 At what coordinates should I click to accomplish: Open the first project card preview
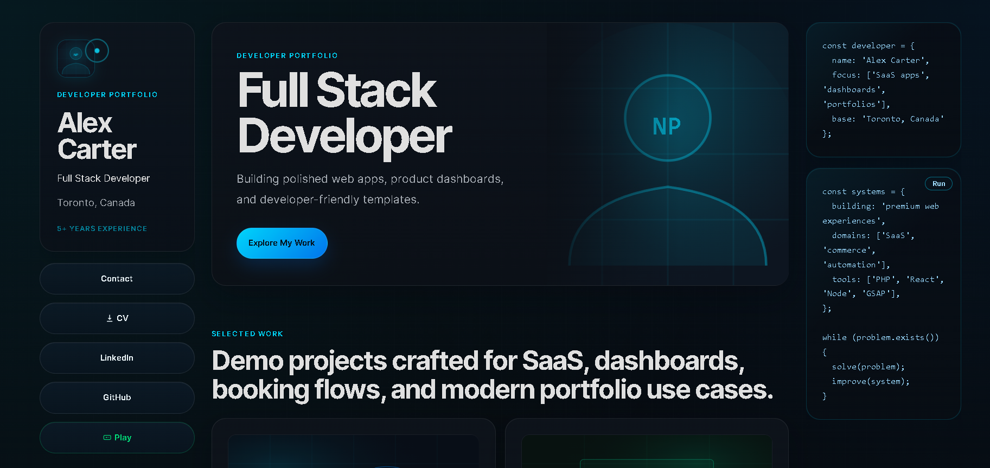coord(354,451)
